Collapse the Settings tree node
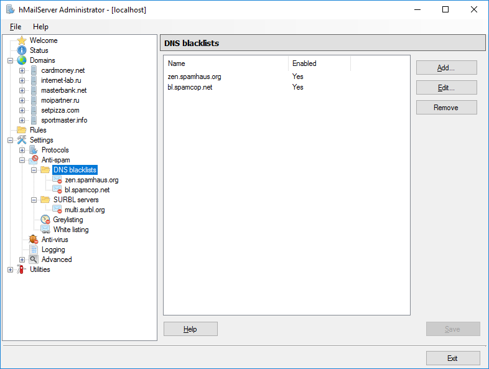Image resolution: width=489 pixels, height=369 pixels. 11,140
